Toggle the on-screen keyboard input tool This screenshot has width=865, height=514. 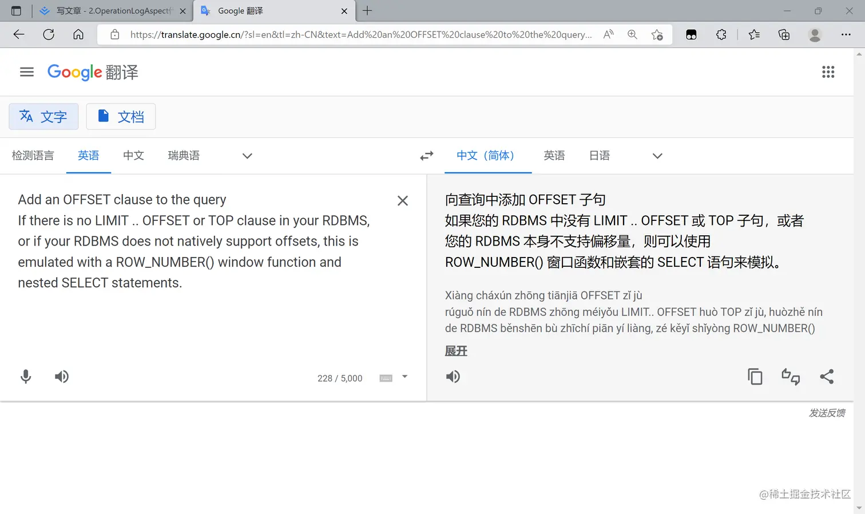coord(386,378)
